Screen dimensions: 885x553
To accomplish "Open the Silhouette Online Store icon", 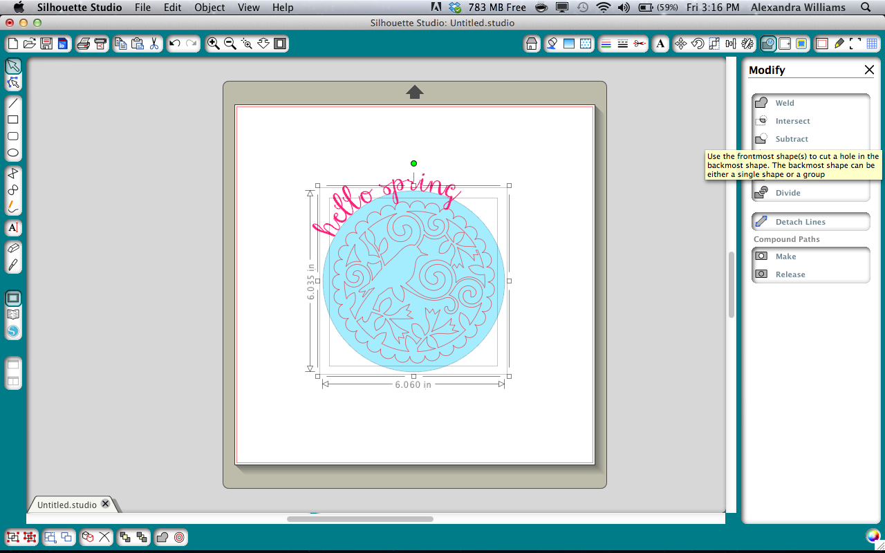I will click(x=13, y=331).
